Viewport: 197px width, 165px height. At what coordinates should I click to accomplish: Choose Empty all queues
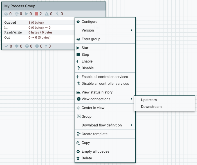95,151
